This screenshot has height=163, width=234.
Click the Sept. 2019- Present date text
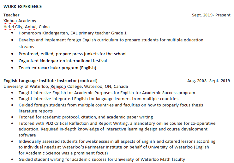[x=211, y=15]
